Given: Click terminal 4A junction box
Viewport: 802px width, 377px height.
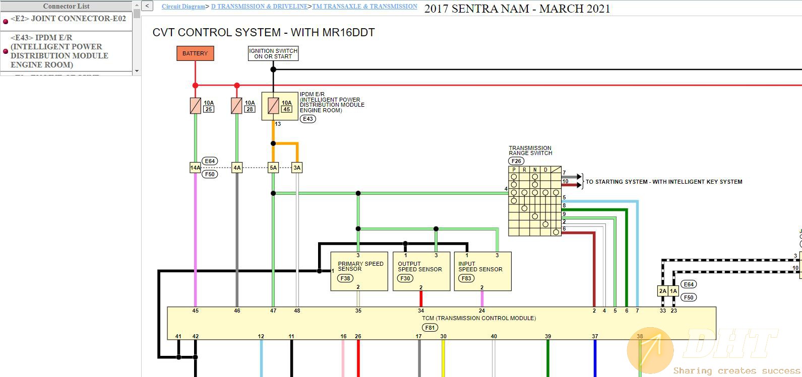Looking at the screenshot, I should point(237,168).
